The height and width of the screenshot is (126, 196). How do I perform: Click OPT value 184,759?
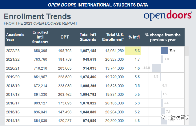coord(65,60)
